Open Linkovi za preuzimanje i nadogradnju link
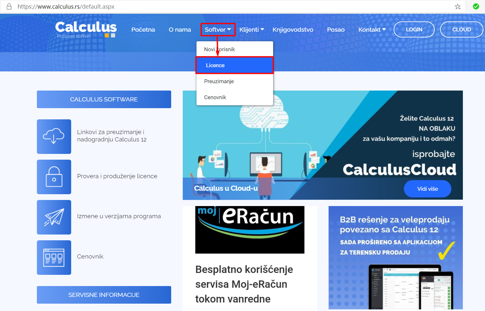The image size is (485, 311). pos(112,136)
